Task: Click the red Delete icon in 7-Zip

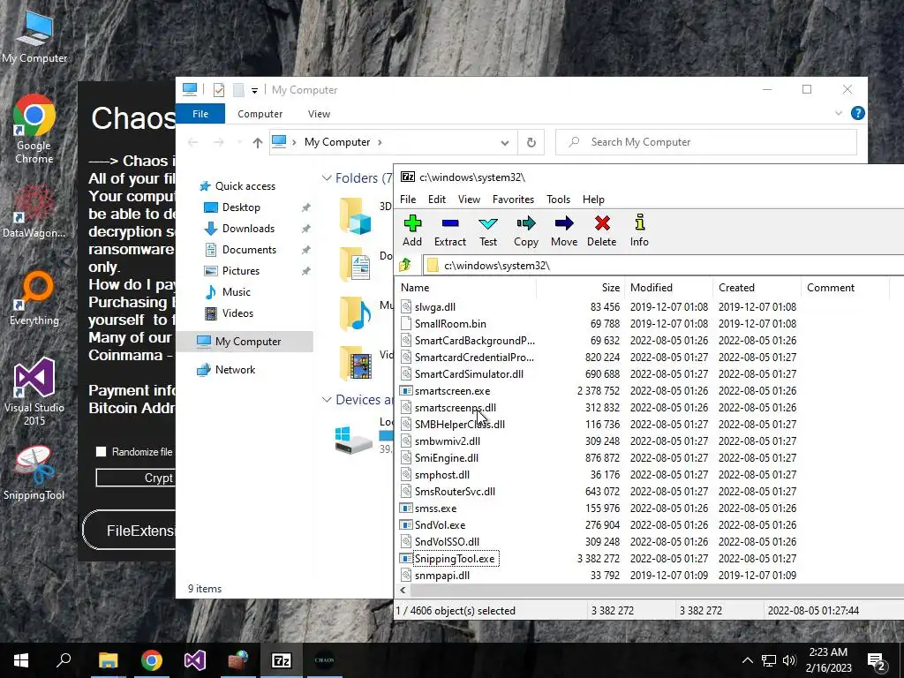Action: pos(602,230)
